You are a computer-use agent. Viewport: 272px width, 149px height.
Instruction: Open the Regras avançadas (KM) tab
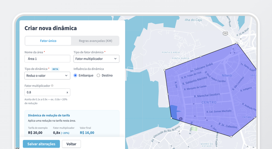tap(95, 41)
